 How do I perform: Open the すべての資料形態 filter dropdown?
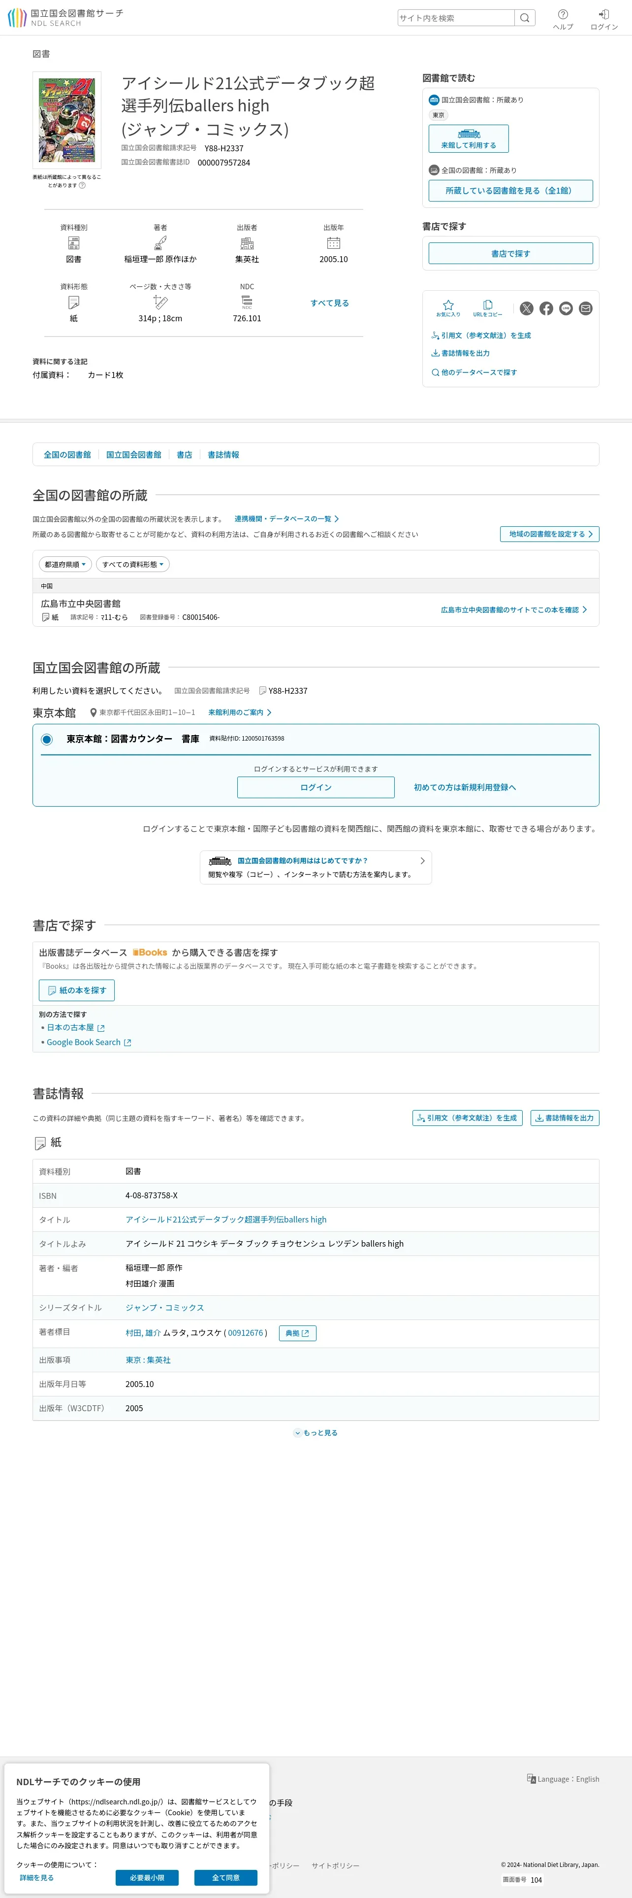tap(132, 564)
